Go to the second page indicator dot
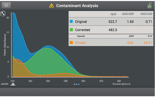This screenshot has width=155, height=97. coord(77,84)
